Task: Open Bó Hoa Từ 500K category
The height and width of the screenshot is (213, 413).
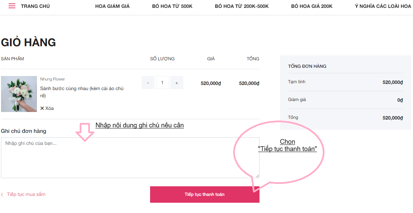Action: coord(172,6)
